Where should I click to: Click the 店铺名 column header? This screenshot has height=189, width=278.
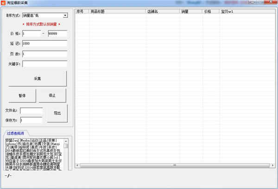[163, 12]
